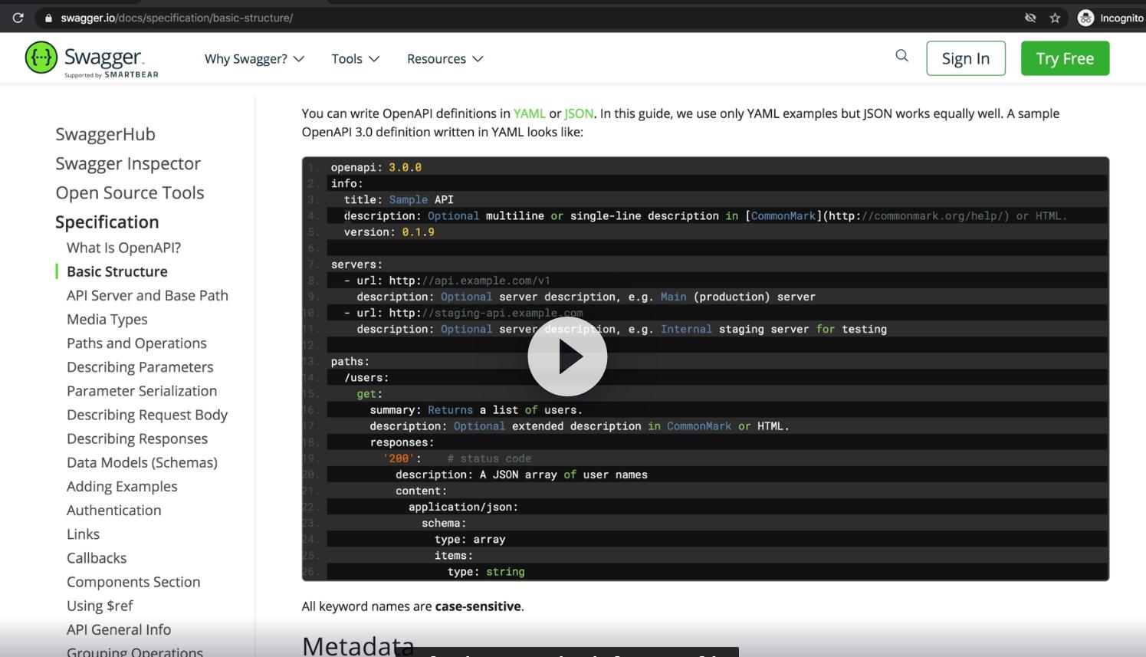
Task: Open Media Types documentation page
Action: 107,319
